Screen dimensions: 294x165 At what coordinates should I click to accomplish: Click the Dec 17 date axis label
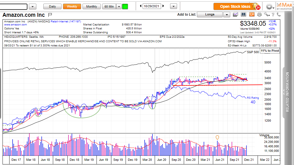[x=16, y=160]
